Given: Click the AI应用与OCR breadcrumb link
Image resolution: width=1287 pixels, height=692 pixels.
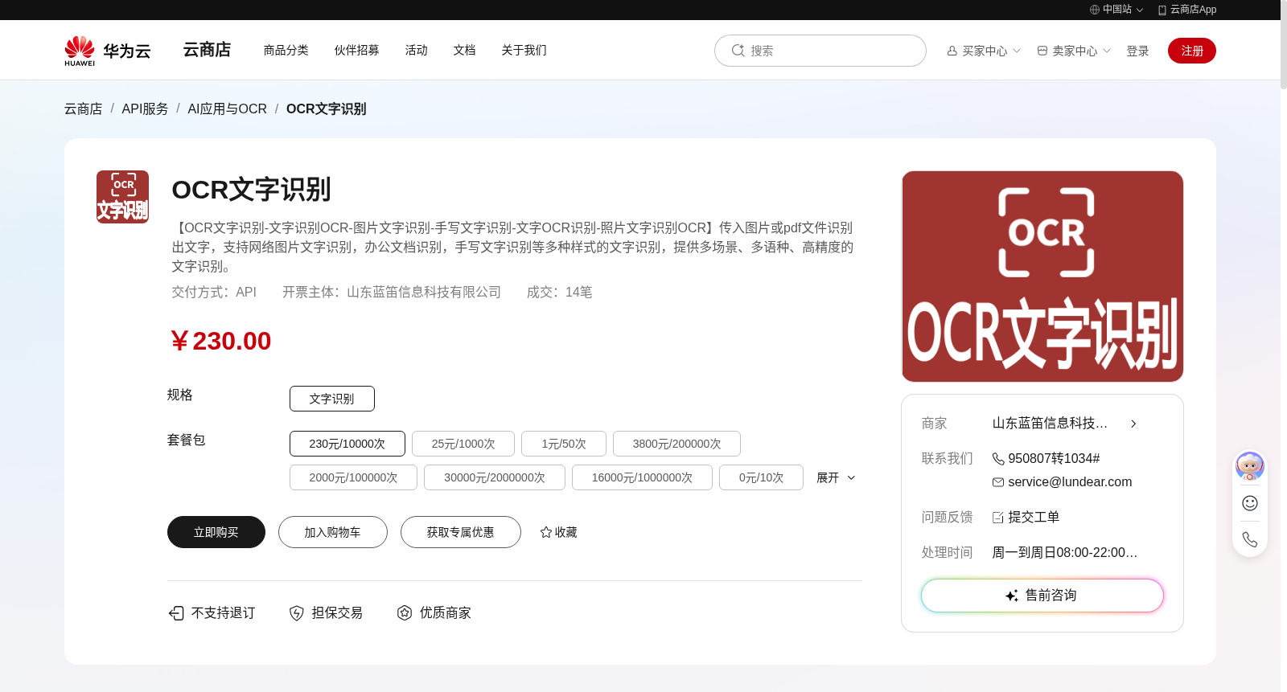Looking at the screenshot, I should tap(228, 109).
